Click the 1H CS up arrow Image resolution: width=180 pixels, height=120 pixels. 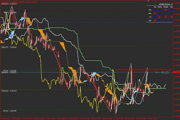[x=172, y=10]
